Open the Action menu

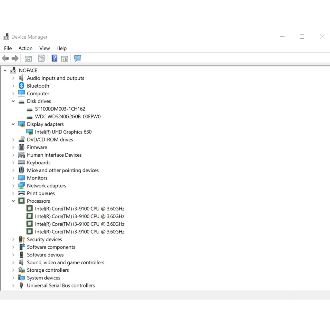coord(25,48)
